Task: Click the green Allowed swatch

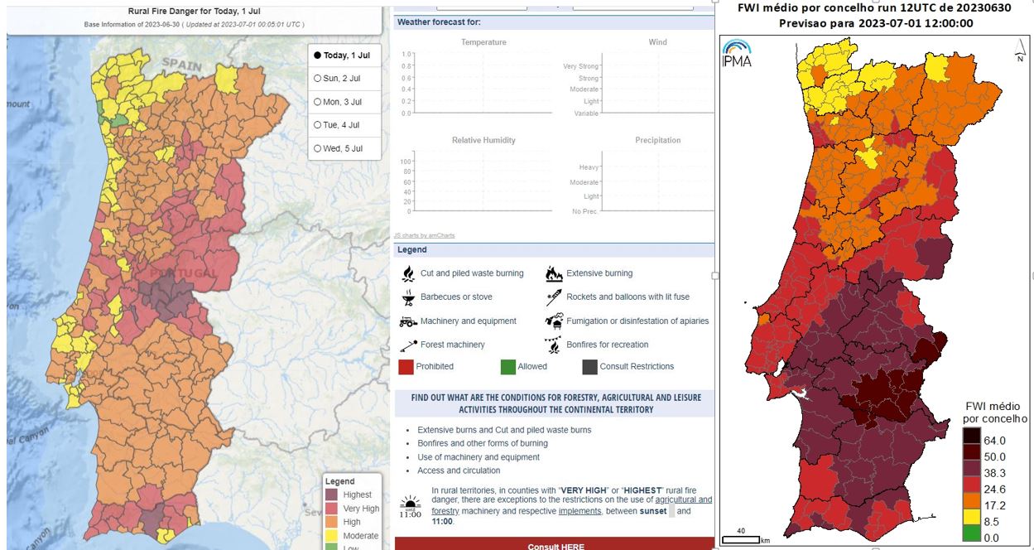Action: [507, 367]
